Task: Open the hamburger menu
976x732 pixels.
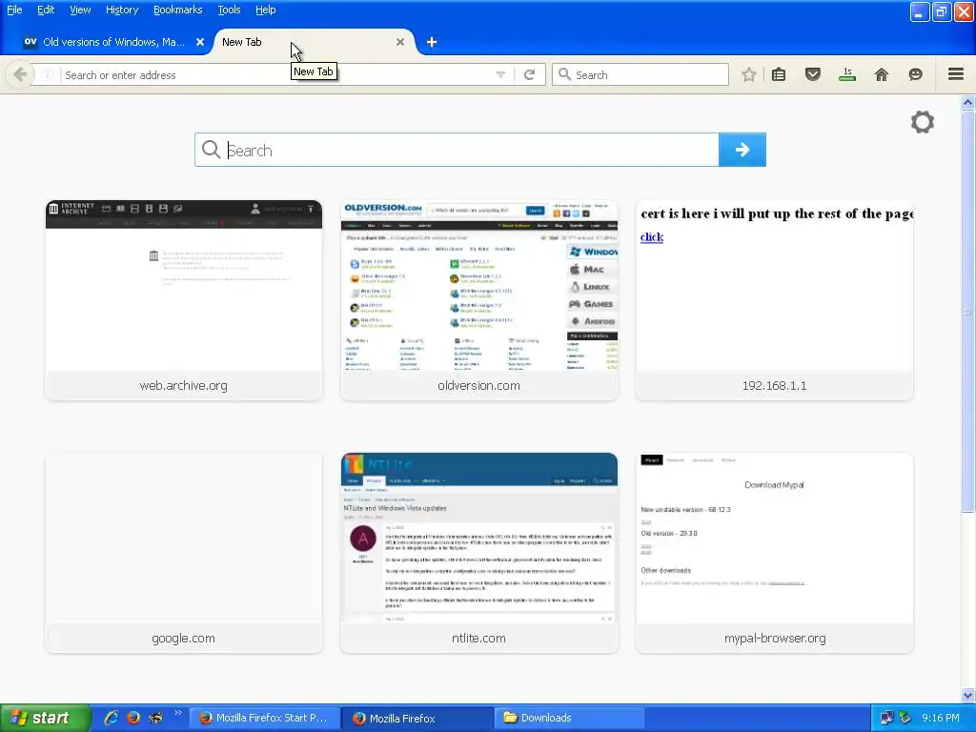Action: pyautogui.click(x=956, y=74)
